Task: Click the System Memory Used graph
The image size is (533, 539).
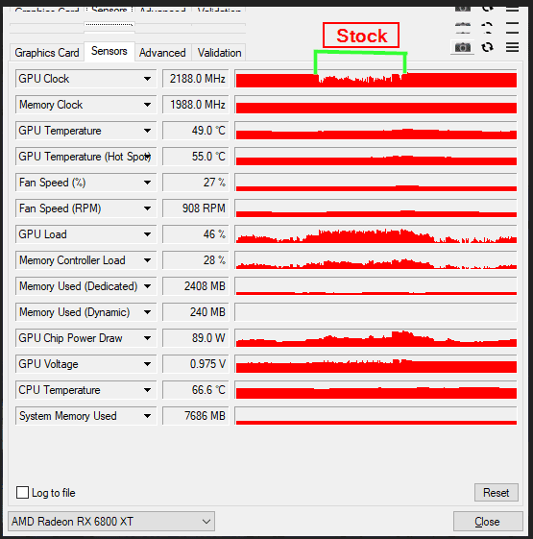Action: (x=376, y=416)
